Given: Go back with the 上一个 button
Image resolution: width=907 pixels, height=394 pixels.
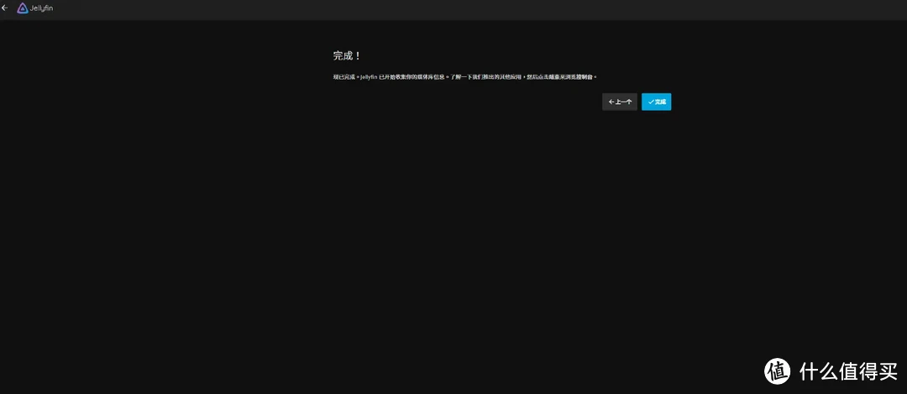Looking at the screenshot, I should click(620, 101).
